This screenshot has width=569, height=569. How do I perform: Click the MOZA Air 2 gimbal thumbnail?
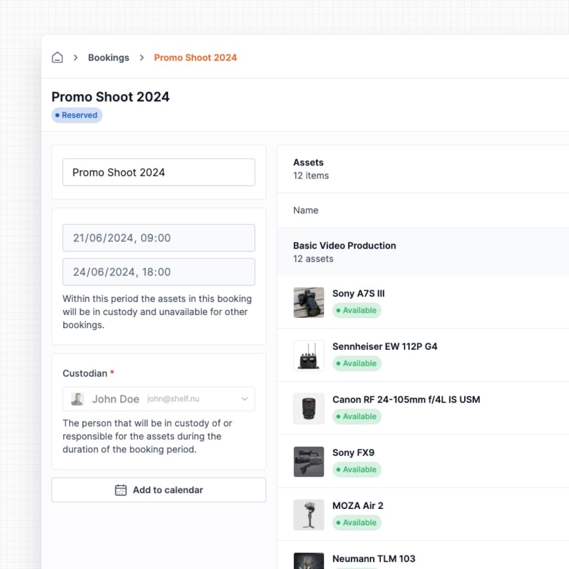[x=309, y=515]
